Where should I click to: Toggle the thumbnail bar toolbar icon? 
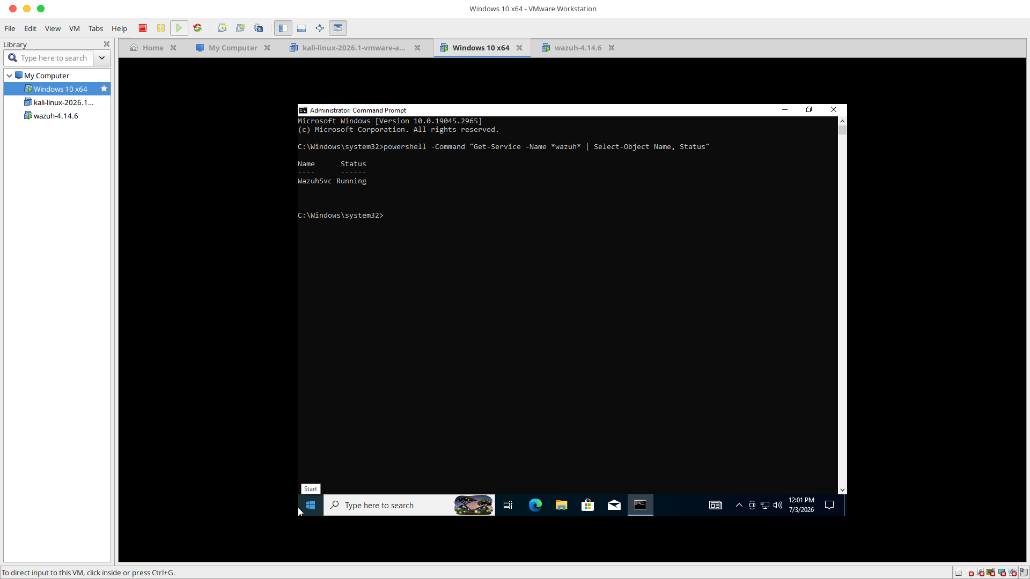click(x=301, y=28)
